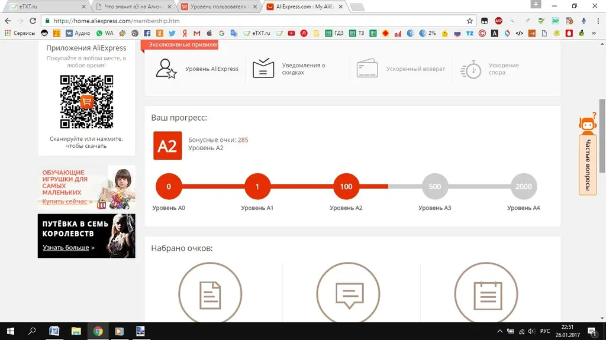This screenshot has height=340, width=606.
Task: Click the Эксклюзивные привилегии red ribbon
Action: pos(179,45)
